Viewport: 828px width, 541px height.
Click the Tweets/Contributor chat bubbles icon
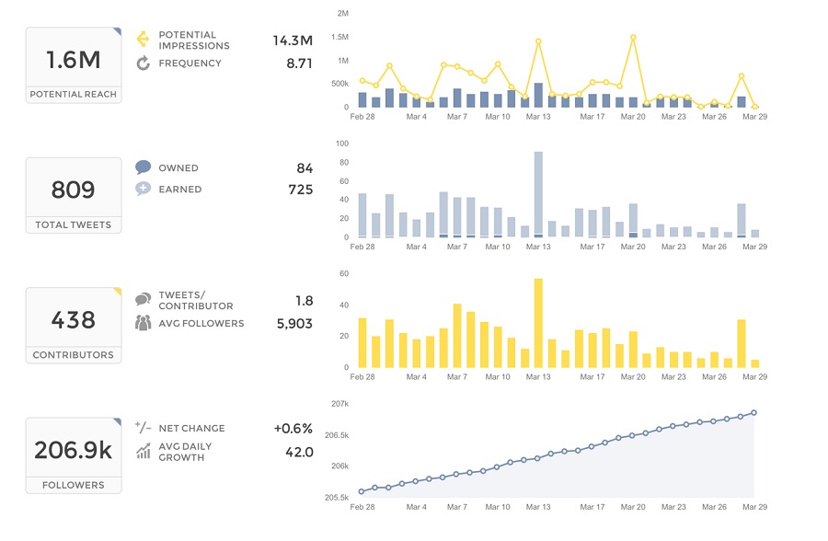pos(144,300)
